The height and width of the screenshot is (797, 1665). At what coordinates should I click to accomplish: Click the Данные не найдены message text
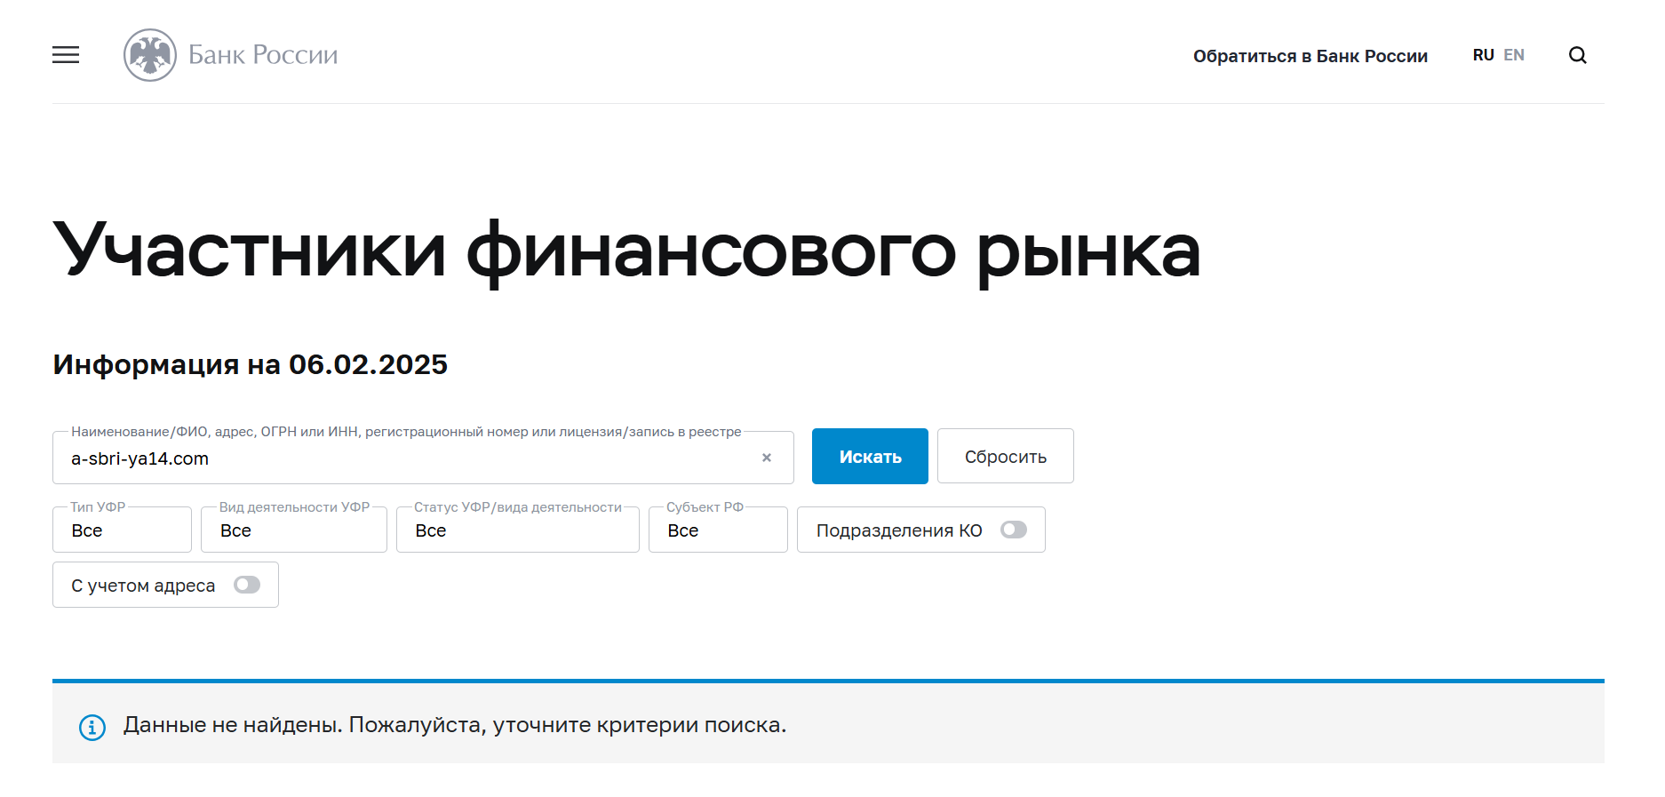454,725
